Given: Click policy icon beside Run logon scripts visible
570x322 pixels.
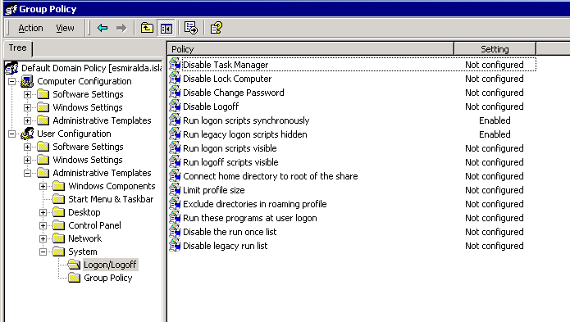Looking at the screenshot, I should coord(175,148).
